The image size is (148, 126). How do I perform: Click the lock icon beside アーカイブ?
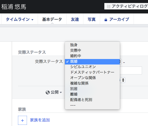coord(106,20)
